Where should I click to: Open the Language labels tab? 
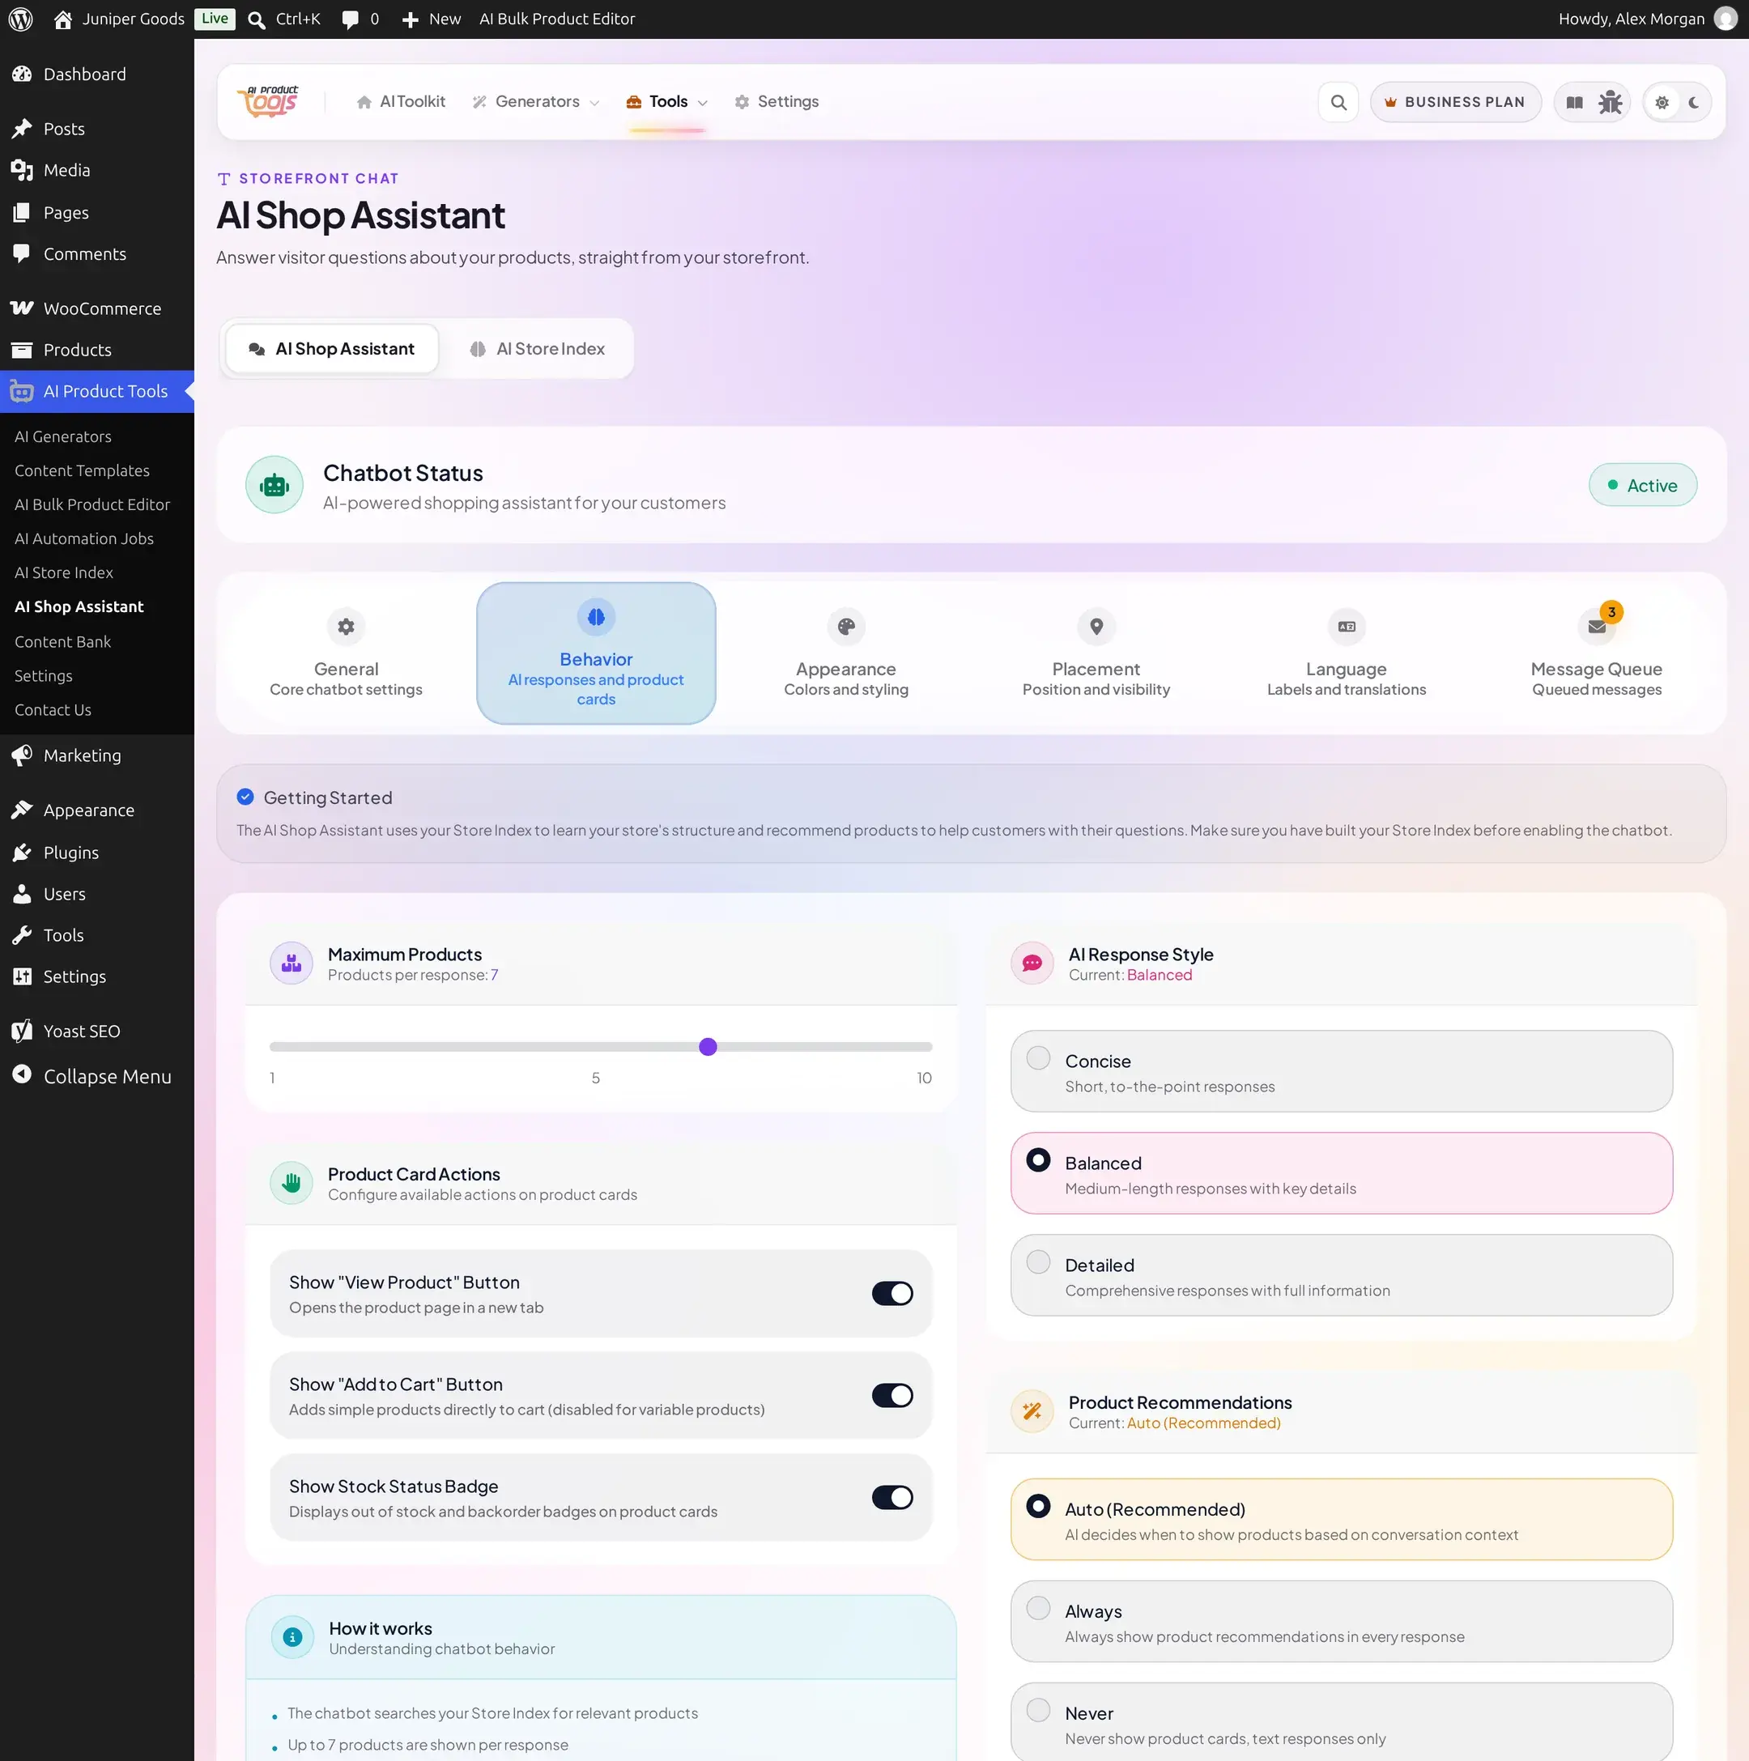[1345, 653]
